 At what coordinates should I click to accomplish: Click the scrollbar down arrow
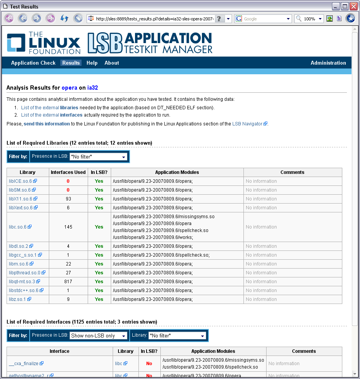point(355,374)
